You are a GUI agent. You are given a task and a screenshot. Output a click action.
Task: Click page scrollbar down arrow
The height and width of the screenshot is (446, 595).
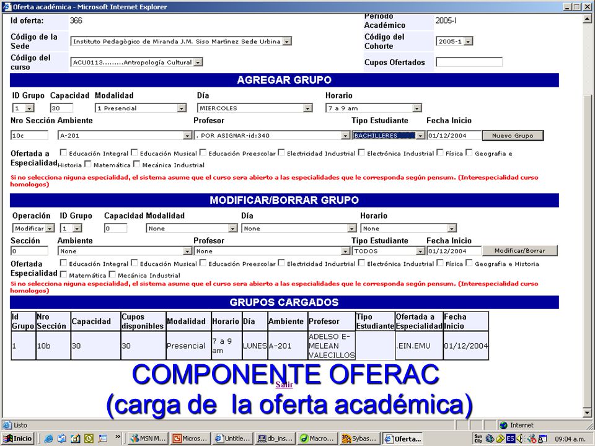pos(587,413)
